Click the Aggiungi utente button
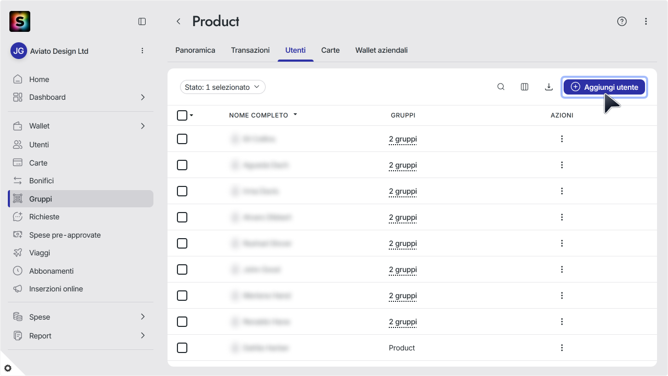Image resolution: width=668 pixels, height=376 pixels. point(604,87)
